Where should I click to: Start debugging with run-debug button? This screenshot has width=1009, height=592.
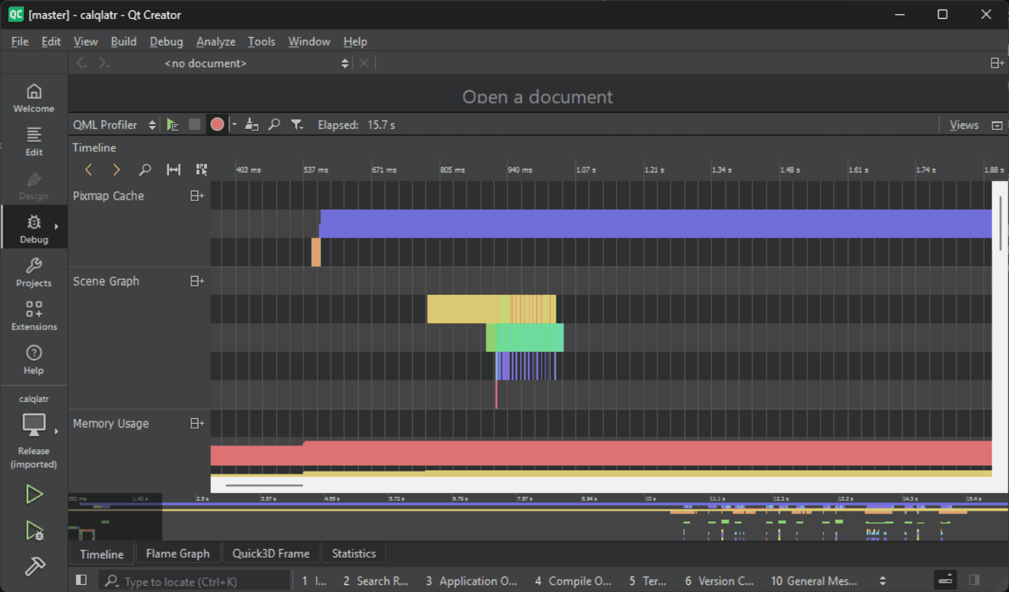pyautogui.click(x=34, y=530)
